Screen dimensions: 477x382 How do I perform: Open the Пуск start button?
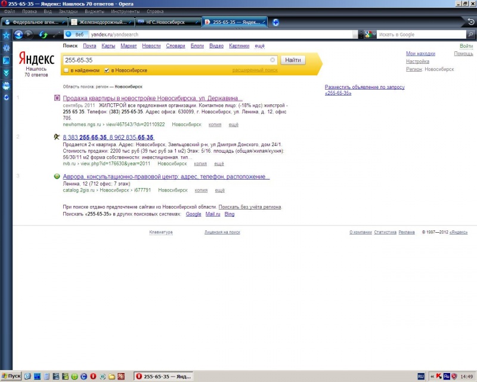[x=11, y=376]
